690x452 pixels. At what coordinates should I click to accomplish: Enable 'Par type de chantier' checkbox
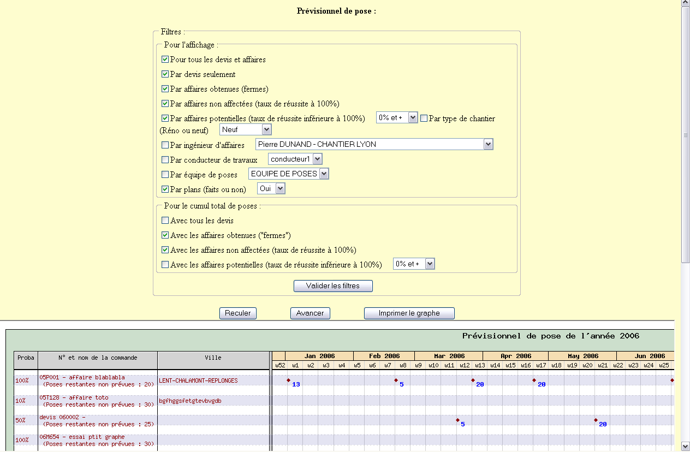point(424,118)
